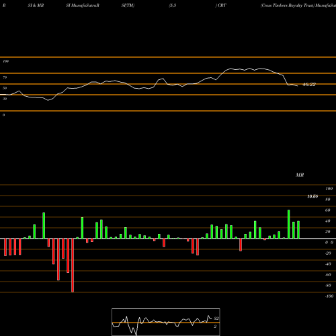The image size is (336, 336).
Task: Click the tallest red MR histogram bar
Action: (x=73, y=265)
